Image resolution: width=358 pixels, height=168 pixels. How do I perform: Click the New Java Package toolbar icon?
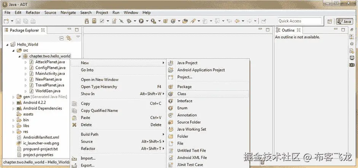165,21
